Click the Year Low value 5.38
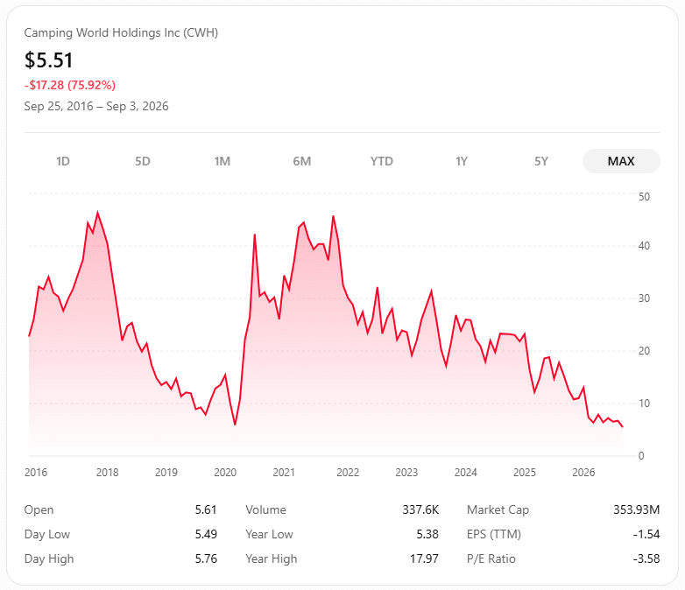The width and height of the screenshot is (685, 590). point(427,534)
